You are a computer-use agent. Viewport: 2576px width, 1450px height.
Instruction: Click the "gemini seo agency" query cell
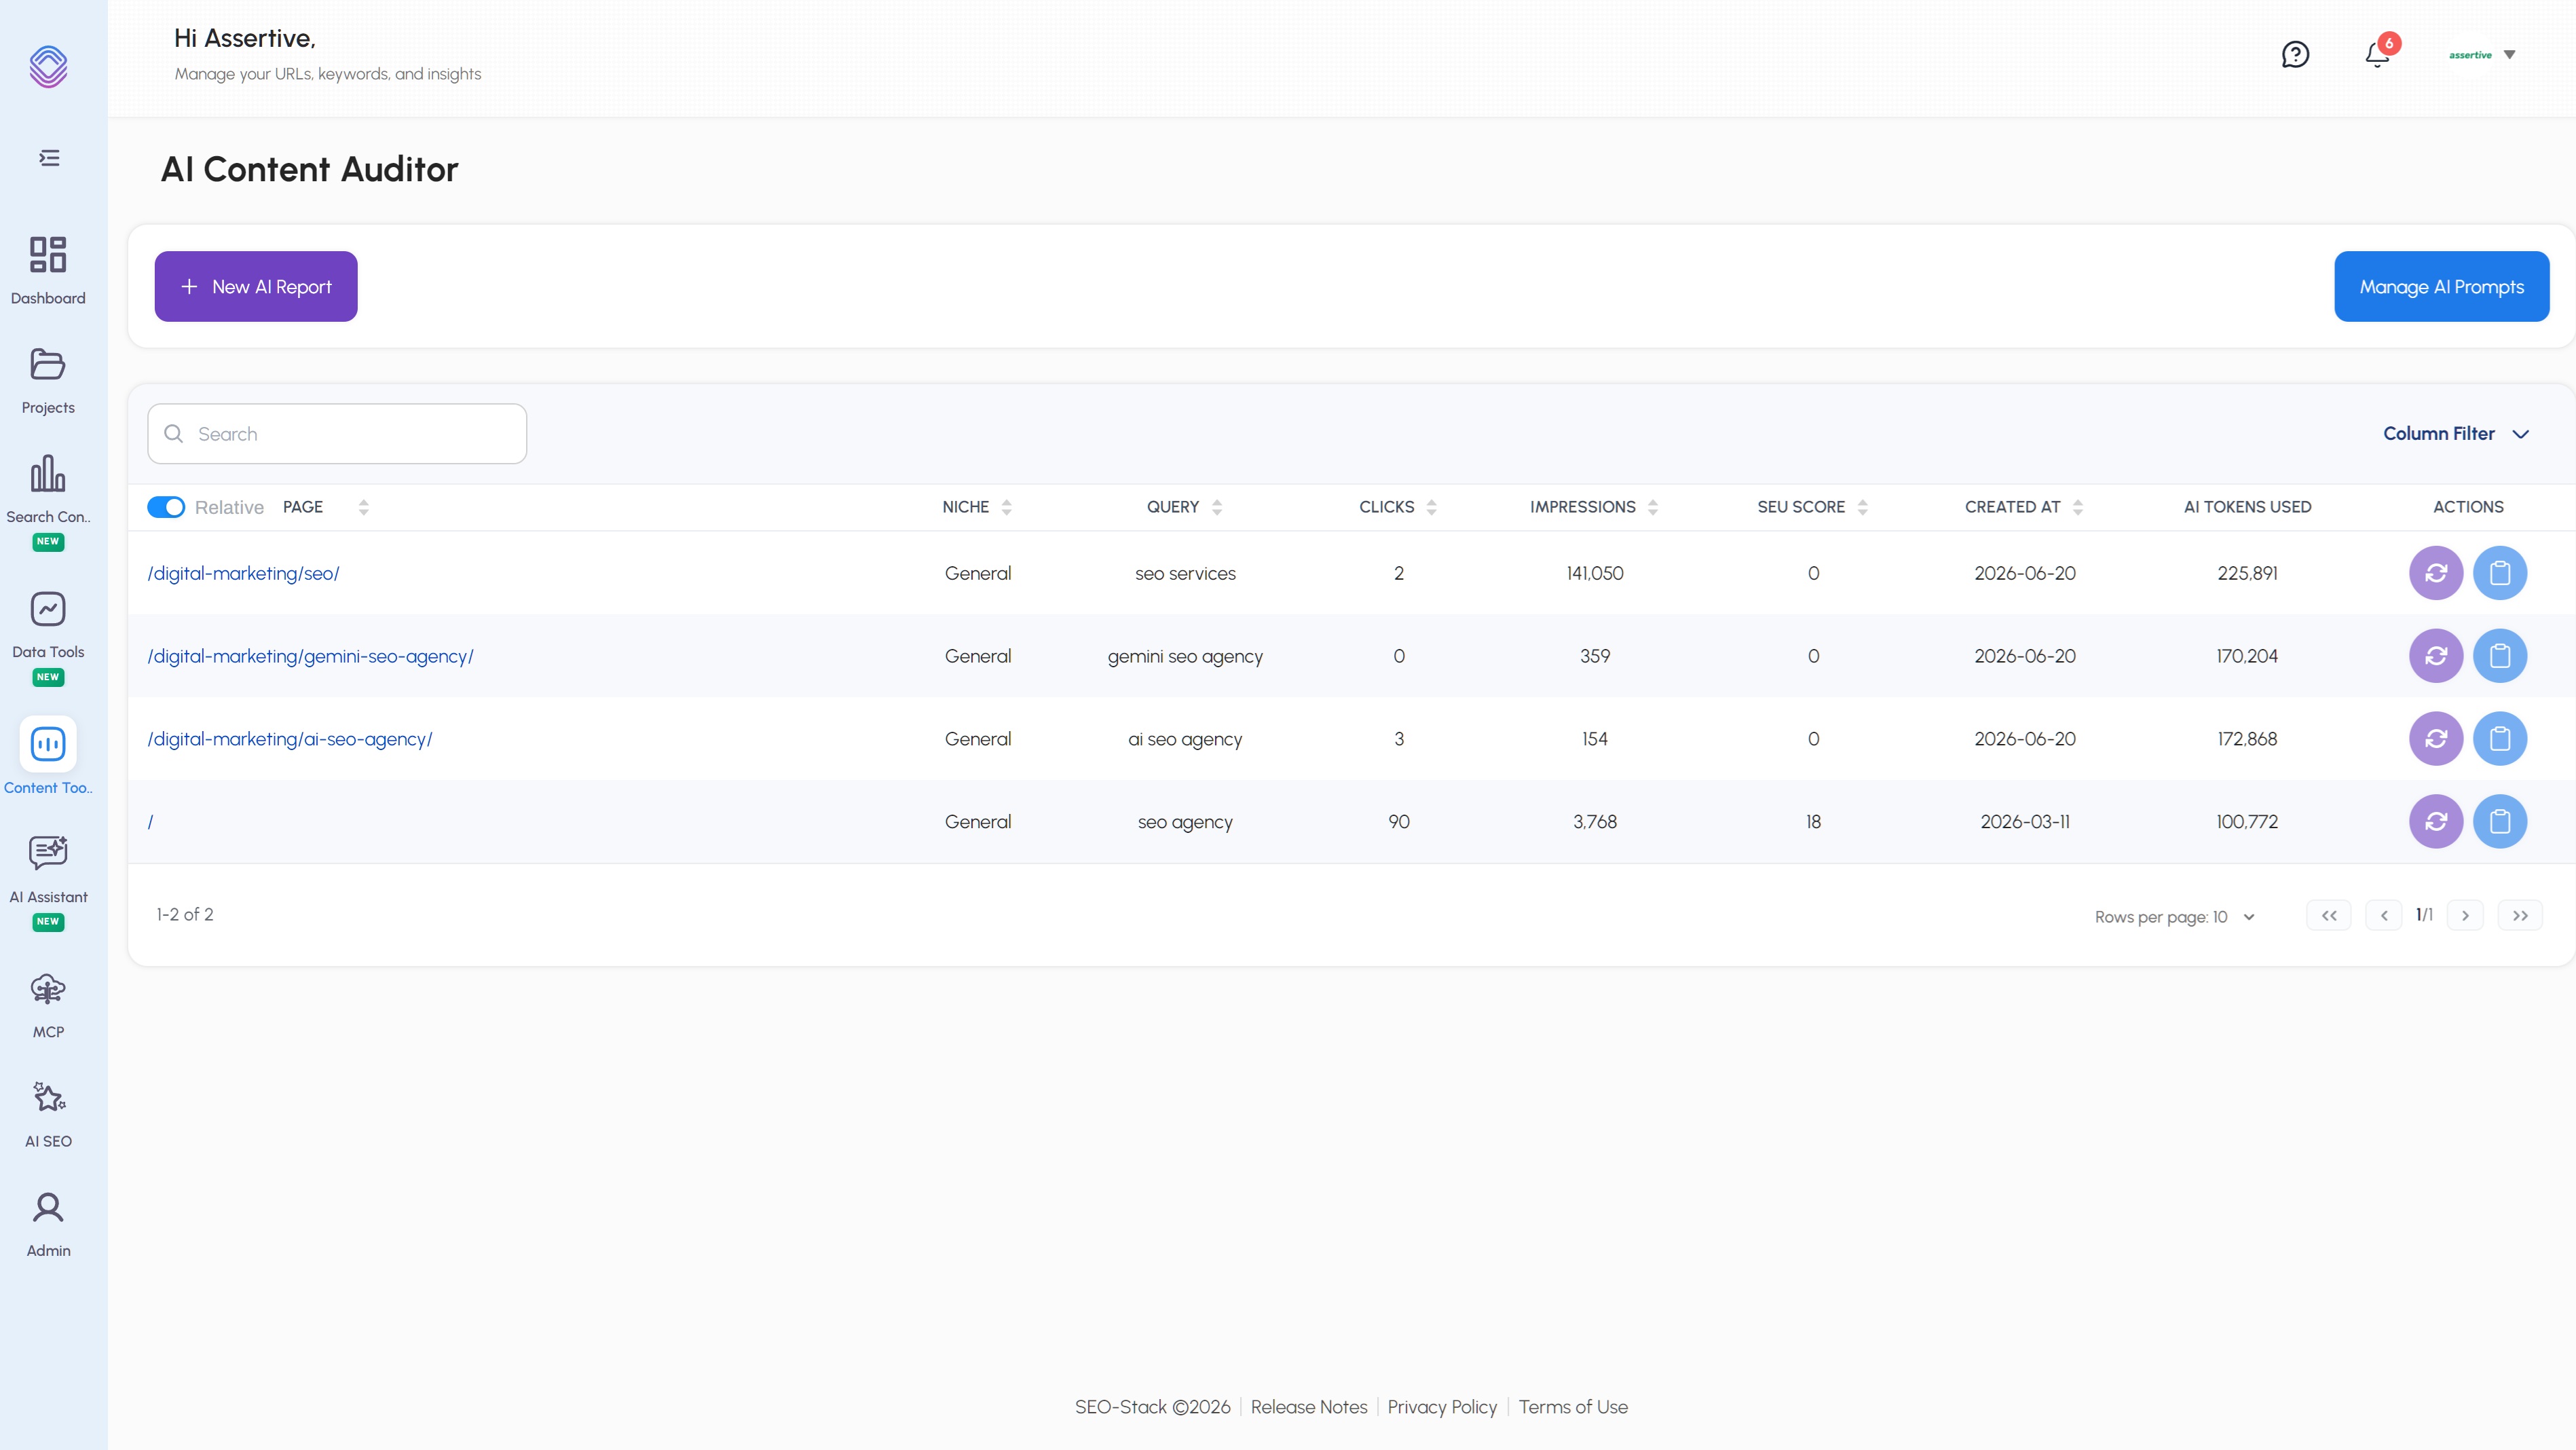1185,656
